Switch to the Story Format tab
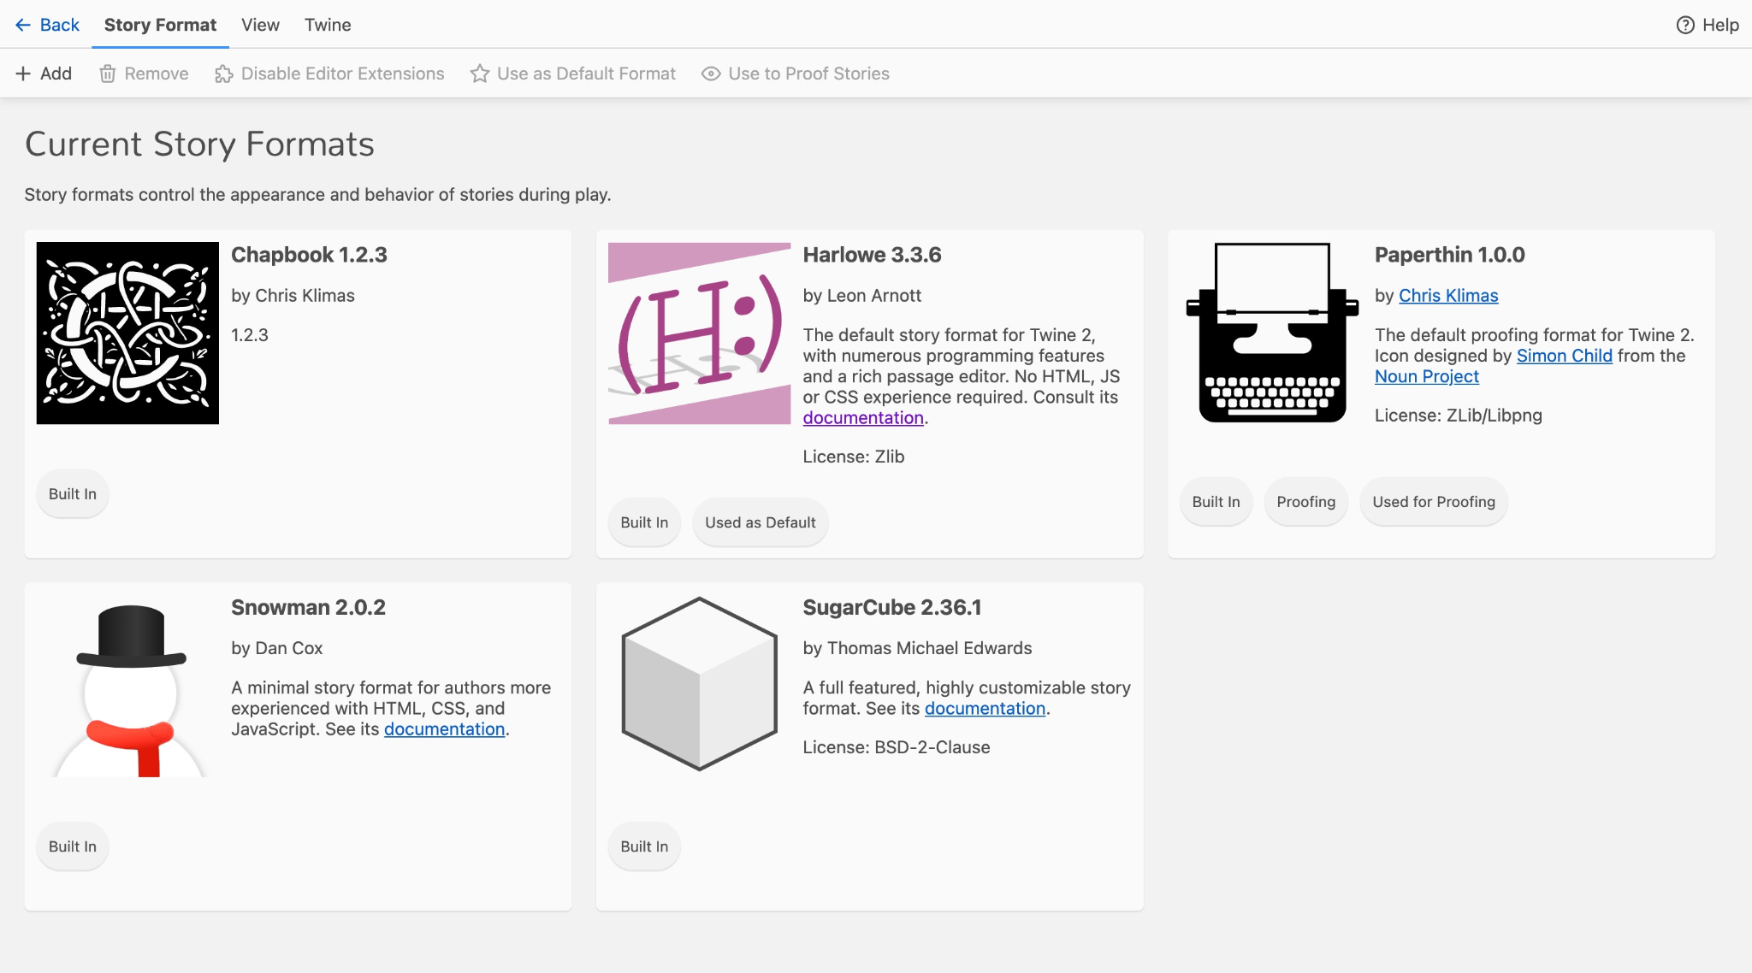1752x973 pixels. tap(160, 25)
